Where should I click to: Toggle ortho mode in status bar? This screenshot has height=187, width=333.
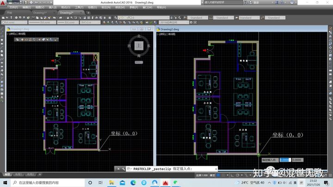click(232, 175)
